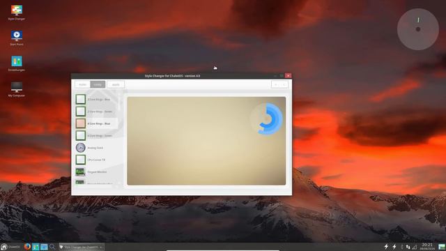Viewport: 446px width, 251px height.
Task: Open the Start Point desktop icon
Action: click(17, 38)
